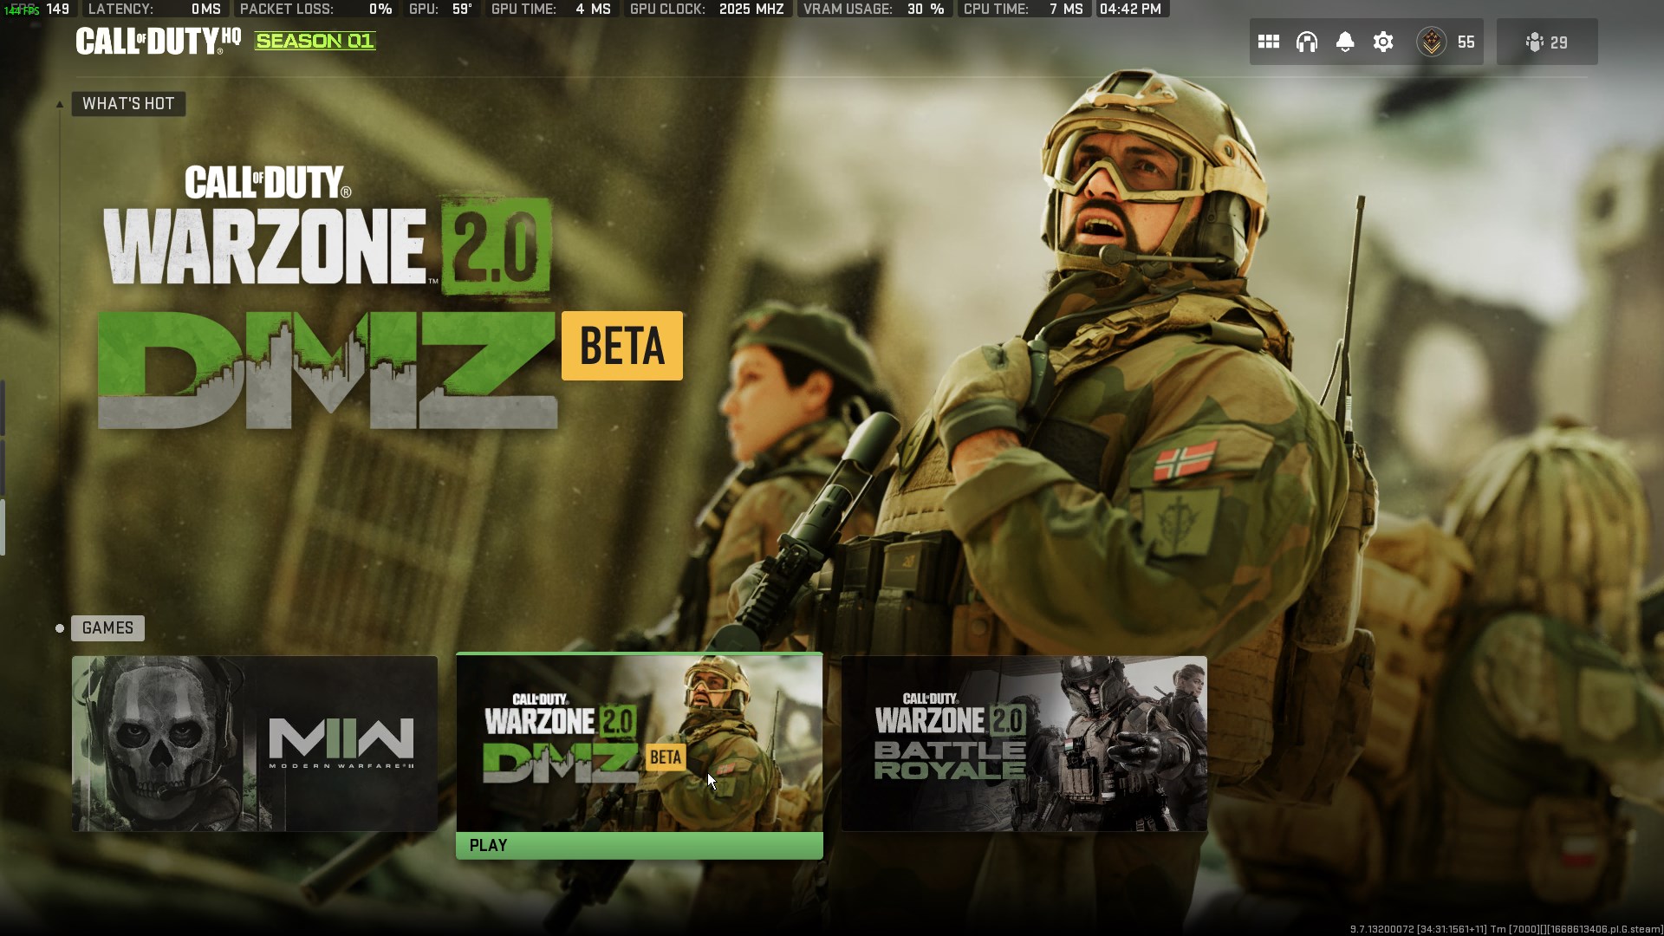
Task: Click the GPU 59° temperature readout
Action: pyautogui.click(x=440, y=9)
